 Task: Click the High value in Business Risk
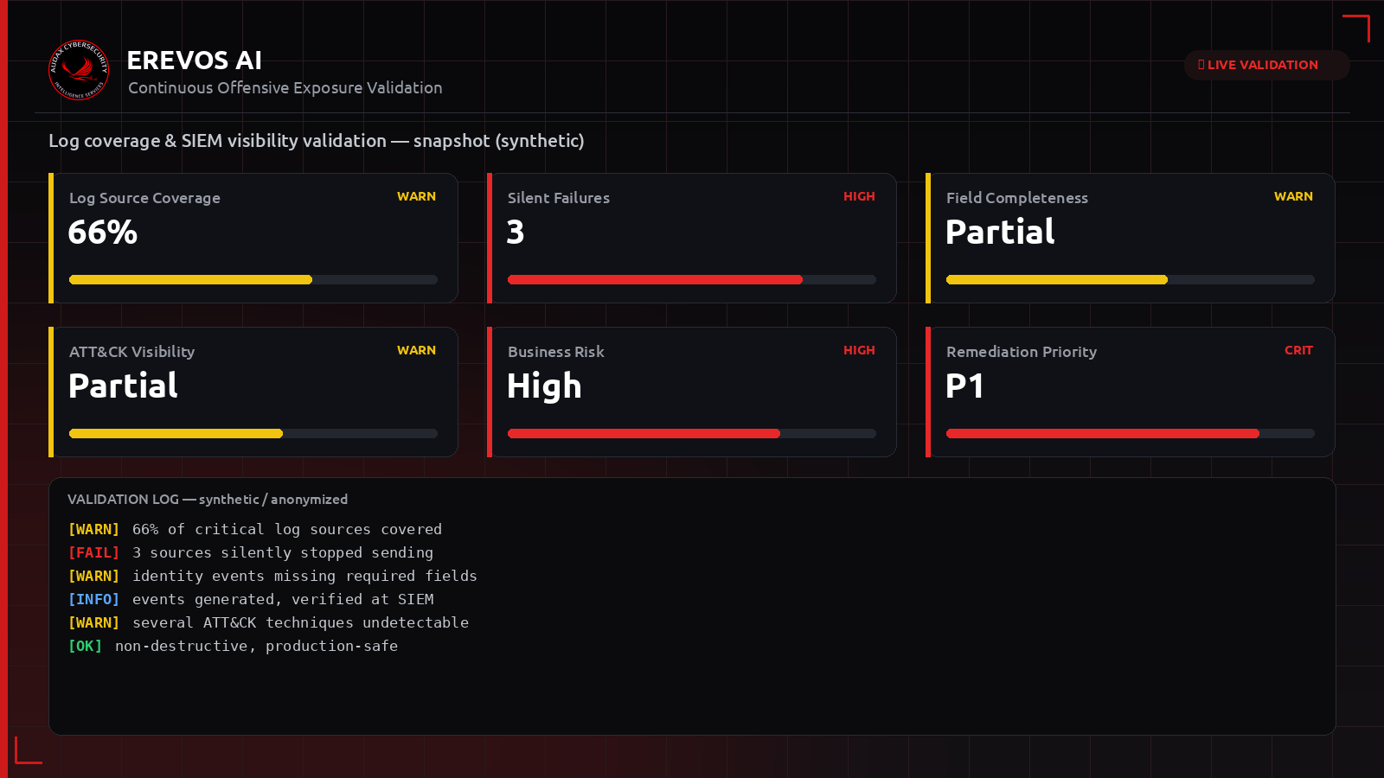coord(544,386)
